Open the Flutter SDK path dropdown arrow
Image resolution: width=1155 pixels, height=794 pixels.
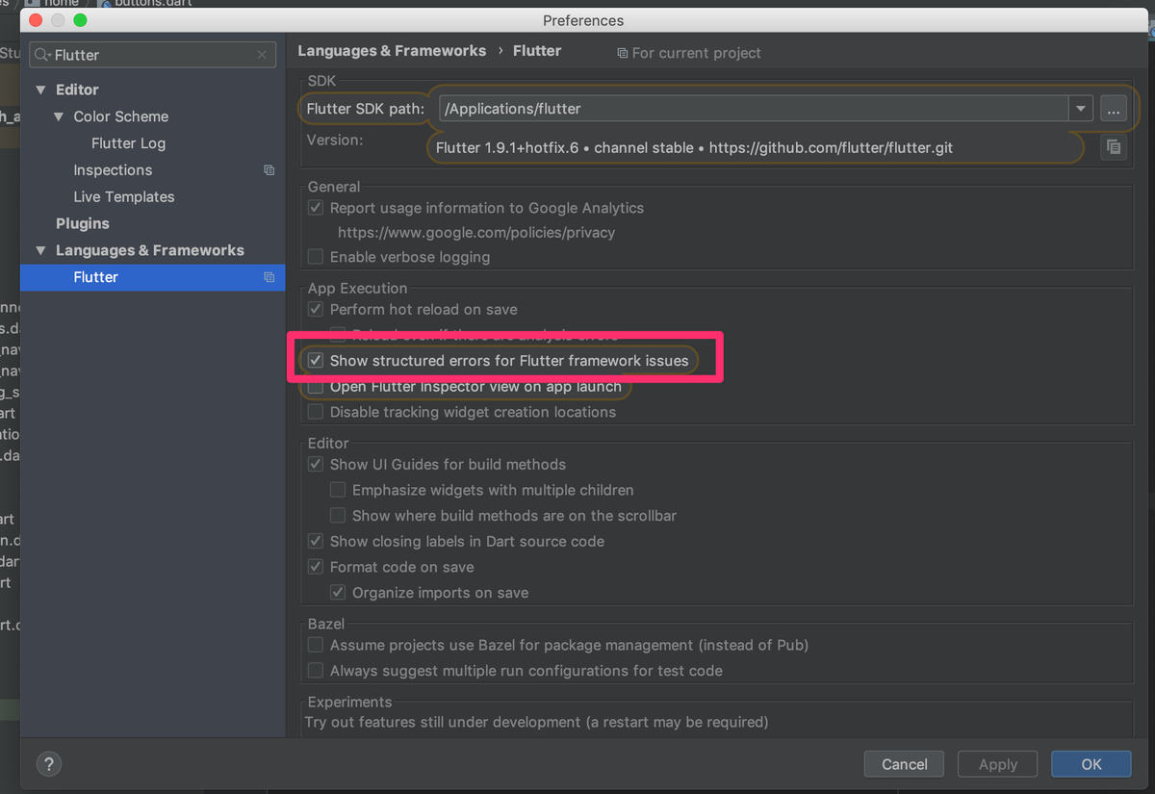[x=1081, y=109]
